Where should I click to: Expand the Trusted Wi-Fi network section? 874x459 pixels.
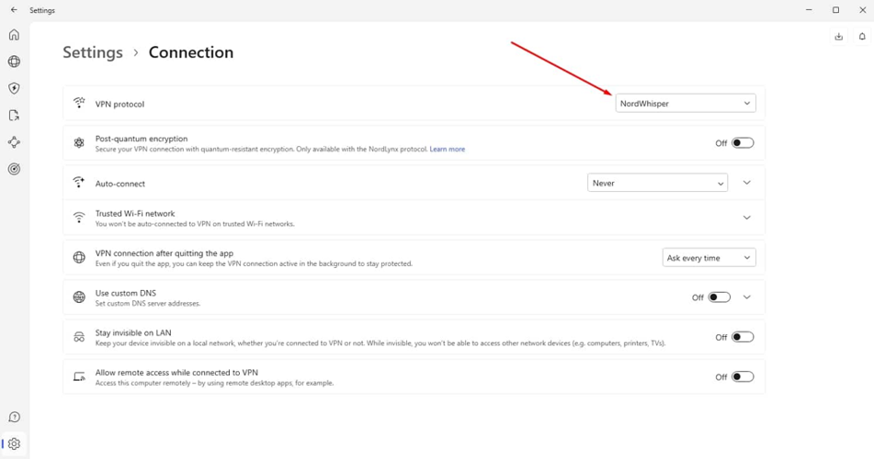(746, 218)
